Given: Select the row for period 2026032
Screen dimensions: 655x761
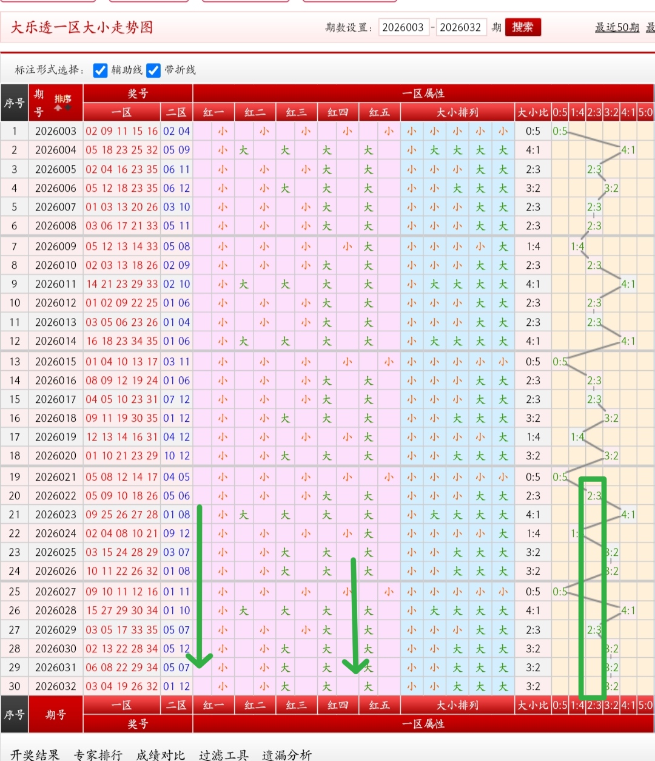Looking at the screenshot, I should coord(56,686).
